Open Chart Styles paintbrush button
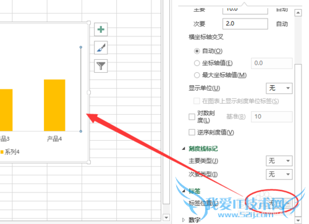309x224 pixels. [x=101, y=48]
